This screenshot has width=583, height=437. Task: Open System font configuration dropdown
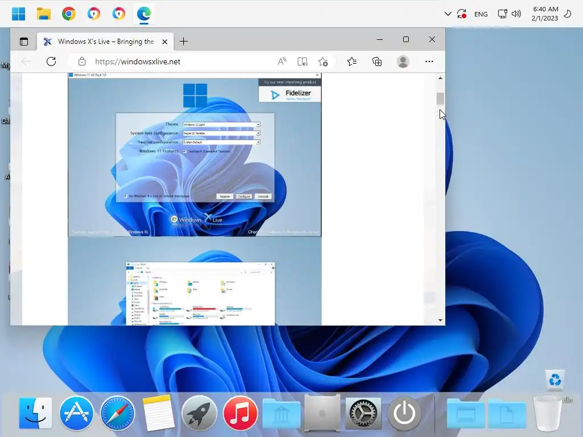221,133
